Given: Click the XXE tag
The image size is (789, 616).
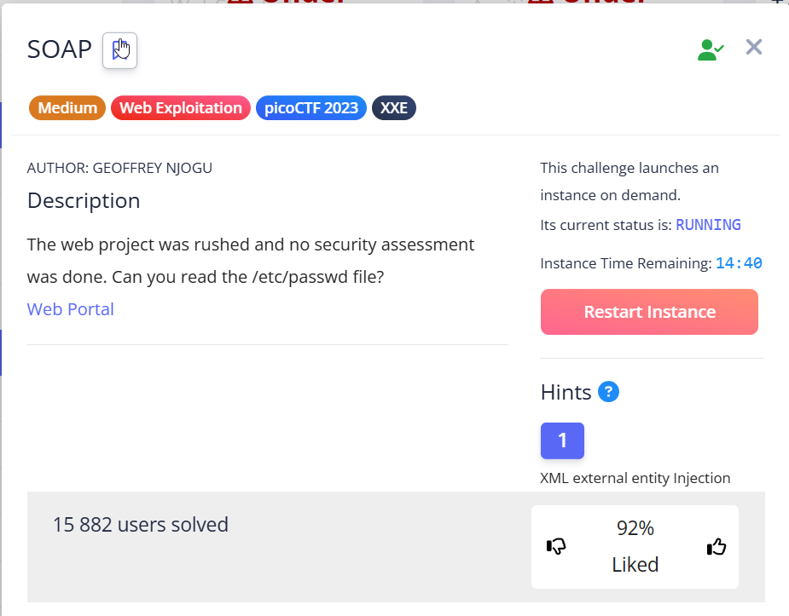Looking at the screenshot, I should pos(394,108).
